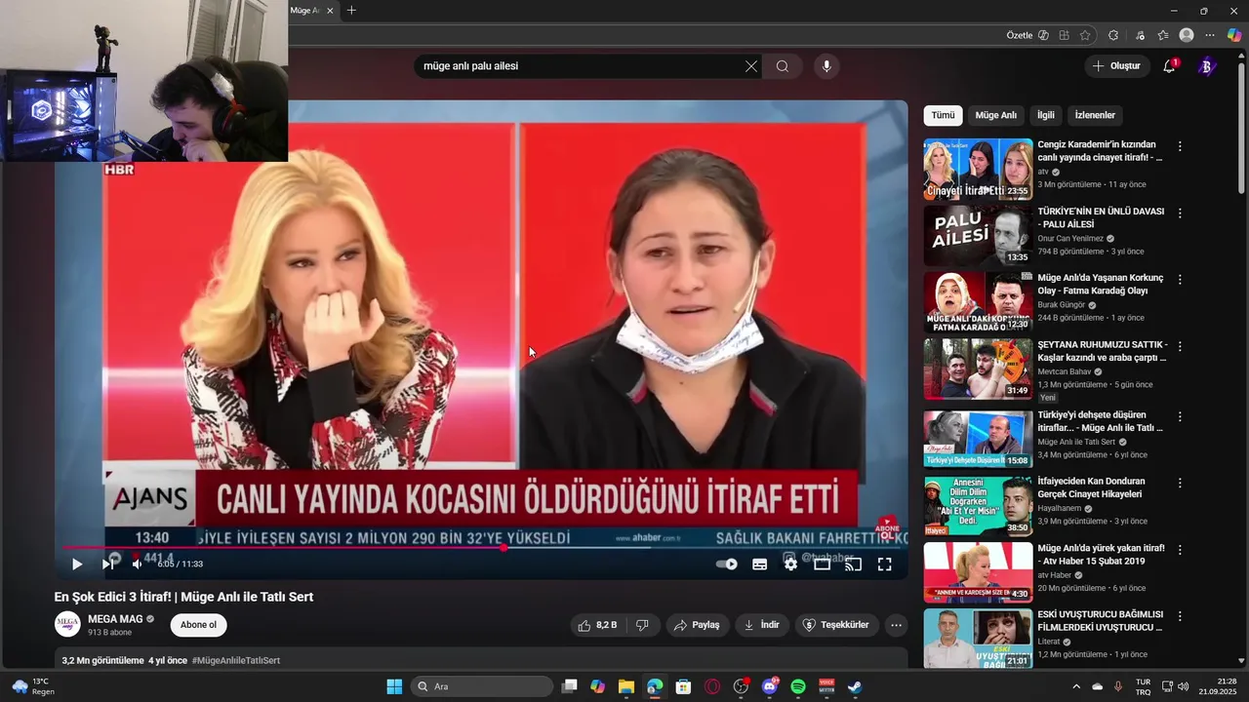1249x702 pixels.
Task: Select the İzlenenler filter chip
Action: point(1095,115)
